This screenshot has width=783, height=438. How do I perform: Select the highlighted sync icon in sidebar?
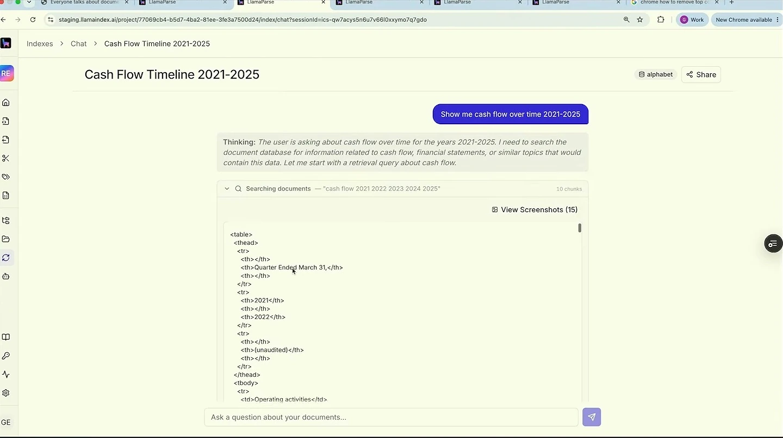[6, 258]
